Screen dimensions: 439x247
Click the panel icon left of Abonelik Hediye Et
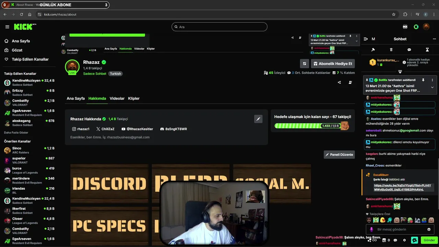pos(304,63)
